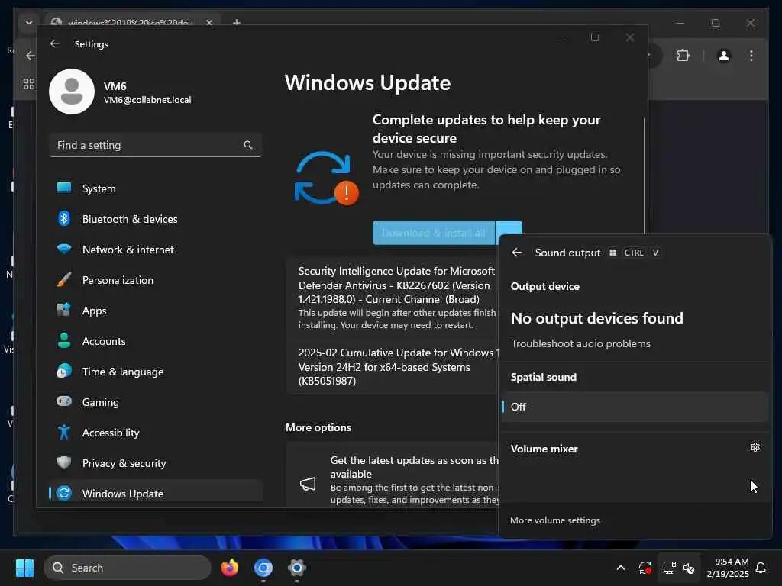Open the Volume mixer settings gear
Image resolution: width=782 pixels, height=586 pixels.
tap(755, 447)
